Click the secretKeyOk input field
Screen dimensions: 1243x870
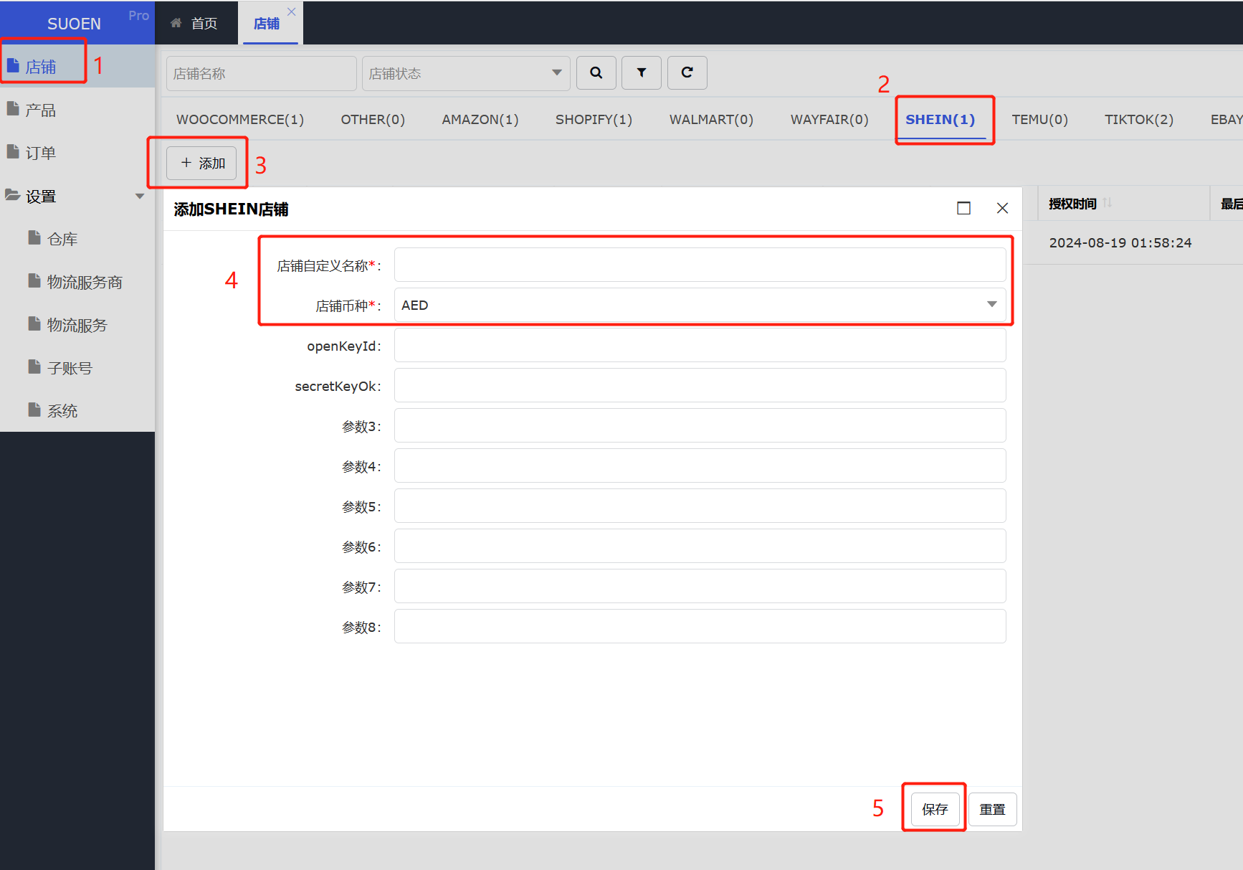[x=700, y=385]
